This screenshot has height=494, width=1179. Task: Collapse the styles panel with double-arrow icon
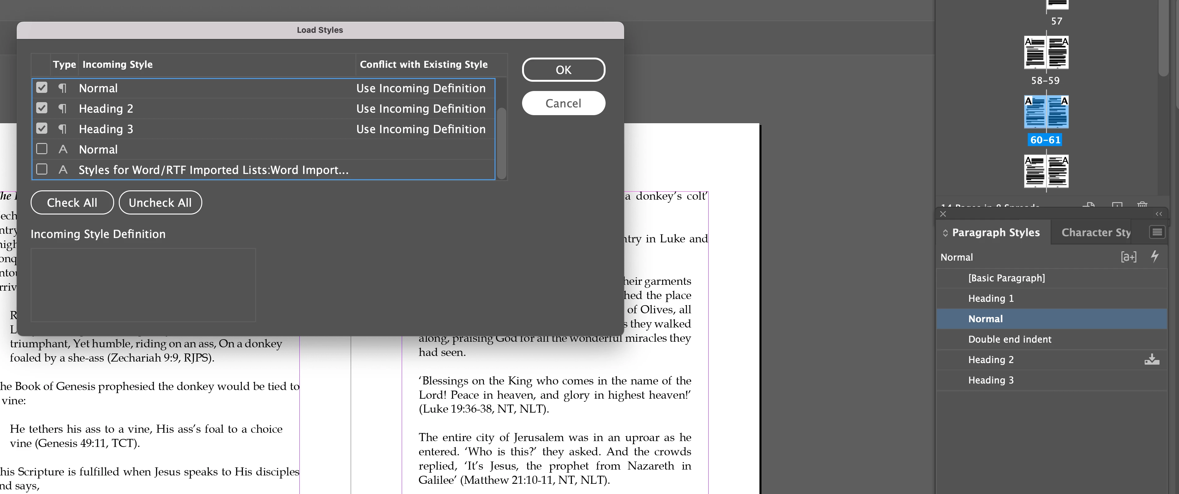[1158, 214]
